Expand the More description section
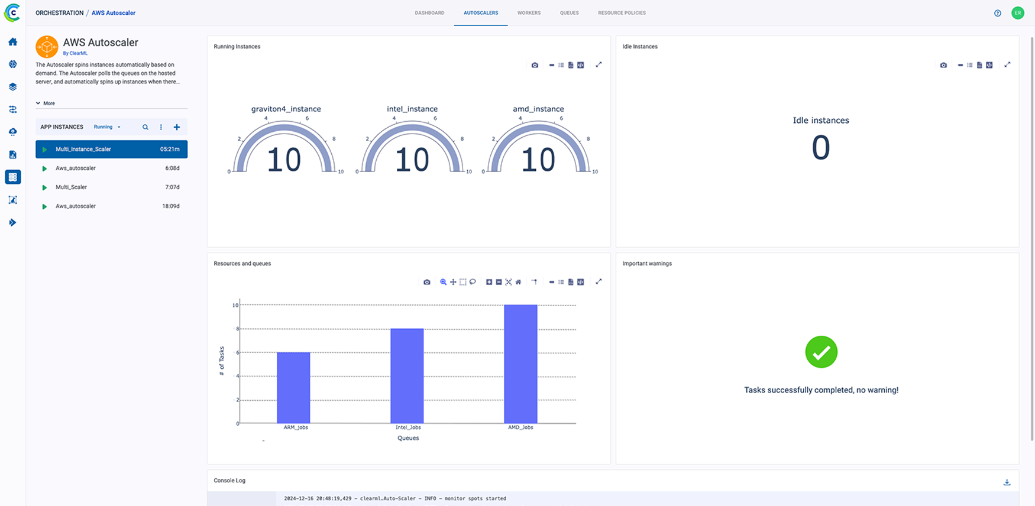Image resolution: width=1035 pixels, height=506 pixels. click(46, 103)
